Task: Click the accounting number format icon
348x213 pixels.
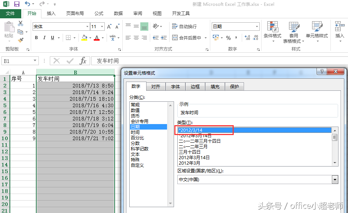Action: (x=215, y=37)
